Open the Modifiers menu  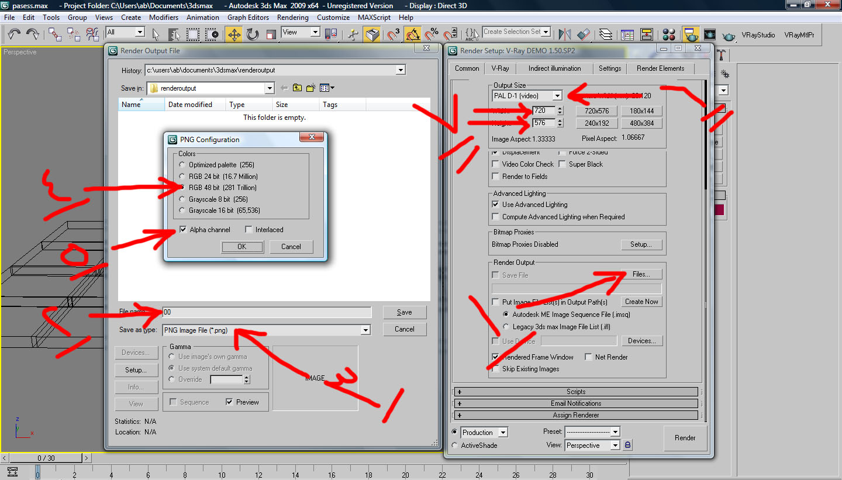point(164,18)
